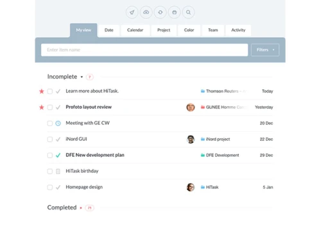Click the 29 Dec due date
321x241 pixels.
(x=266, y=155)
